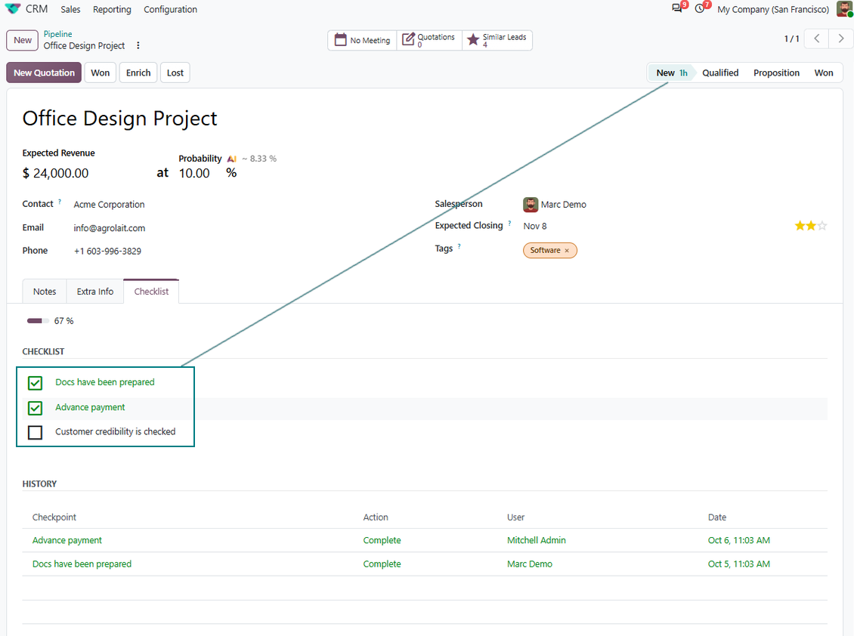Go to the next record arrow

click(x=841, y=39)
